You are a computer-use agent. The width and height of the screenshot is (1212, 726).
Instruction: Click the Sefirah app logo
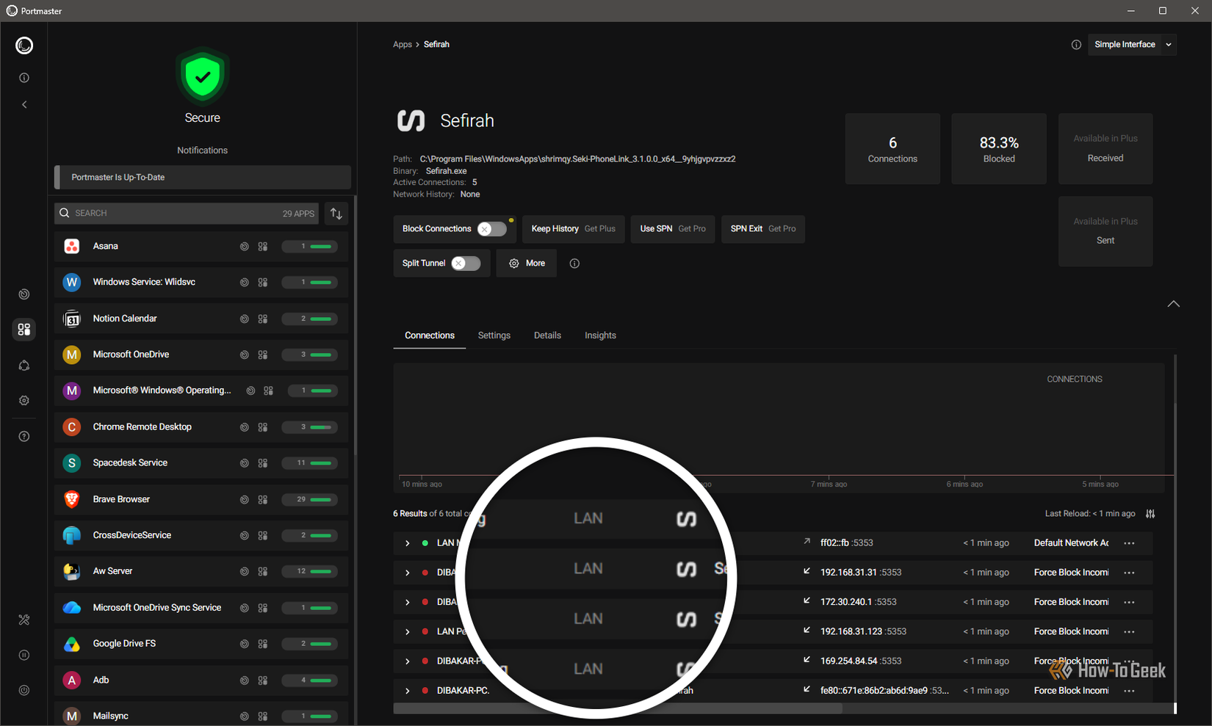(x=411, y=121)
